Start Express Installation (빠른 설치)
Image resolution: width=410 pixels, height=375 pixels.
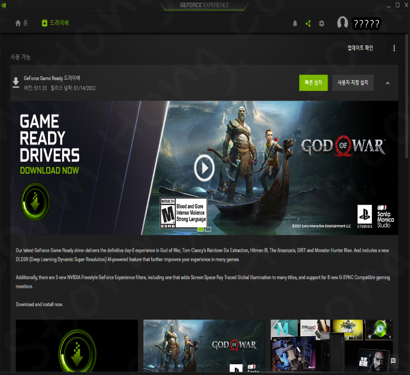313,82
